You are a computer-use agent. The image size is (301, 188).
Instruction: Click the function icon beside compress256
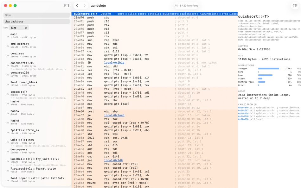pyautogui.click(x=8, y=75)
